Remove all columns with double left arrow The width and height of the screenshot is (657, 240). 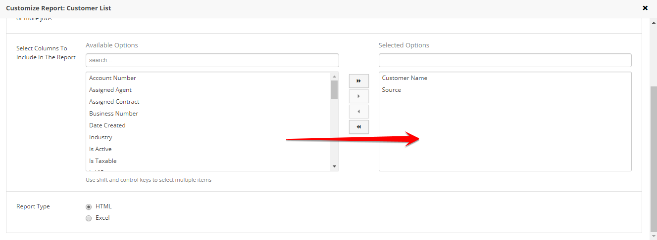coord(358,127)
